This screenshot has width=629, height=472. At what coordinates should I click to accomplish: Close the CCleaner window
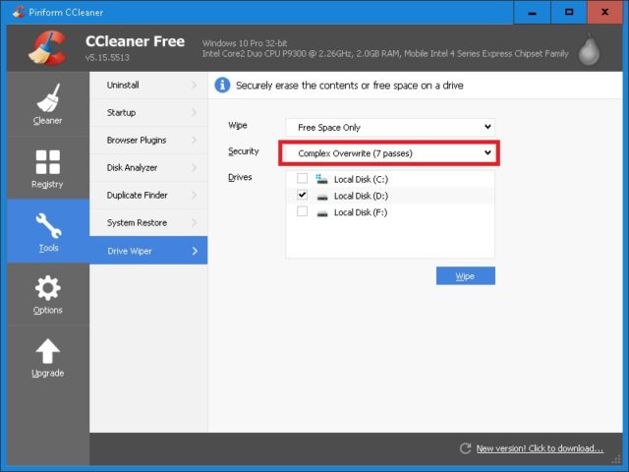pos(605,12)
